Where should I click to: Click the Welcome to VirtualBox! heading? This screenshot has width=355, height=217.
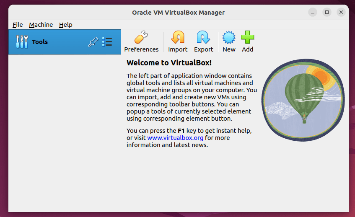pyautogui.click(x=169, y=63)
